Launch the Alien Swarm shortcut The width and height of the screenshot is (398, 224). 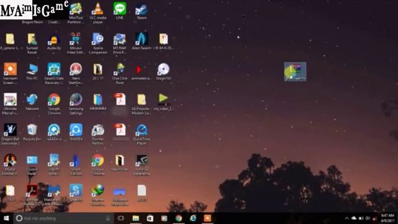point(141,41)
